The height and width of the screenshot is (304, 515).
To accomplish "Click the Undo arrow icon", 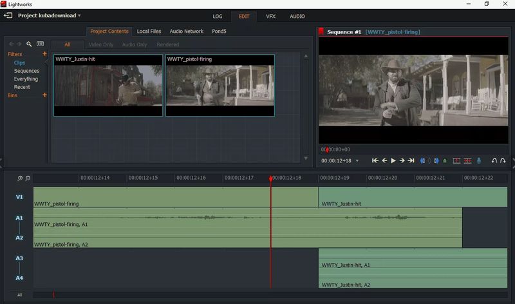I will [x=494, y=160].
